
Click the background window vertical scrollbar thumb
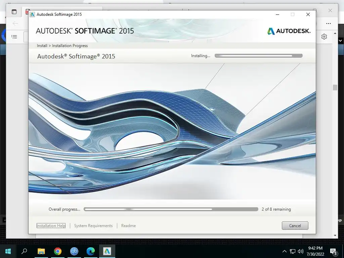click(x=335, y=87)
